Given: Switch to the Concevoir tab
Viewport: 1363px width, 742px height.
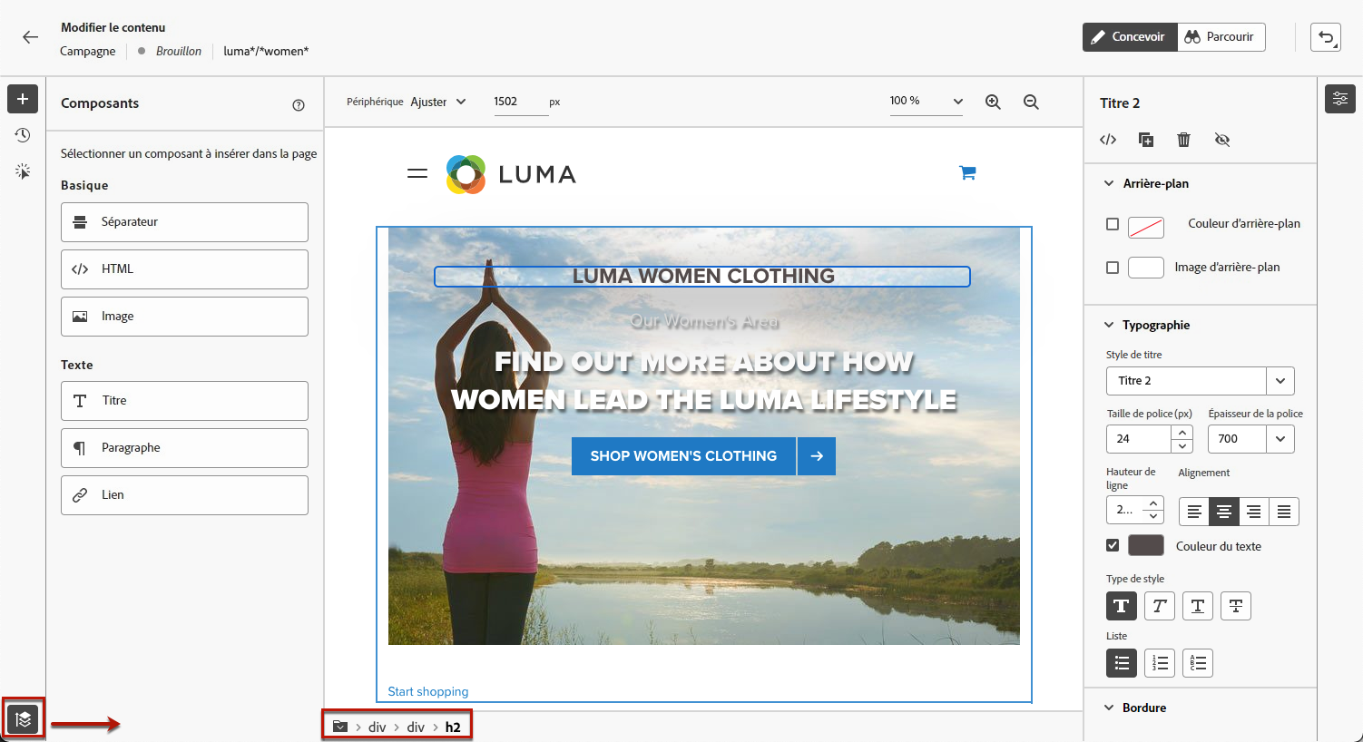Looking at the screenshot, I should click(x=1130, y=37).
